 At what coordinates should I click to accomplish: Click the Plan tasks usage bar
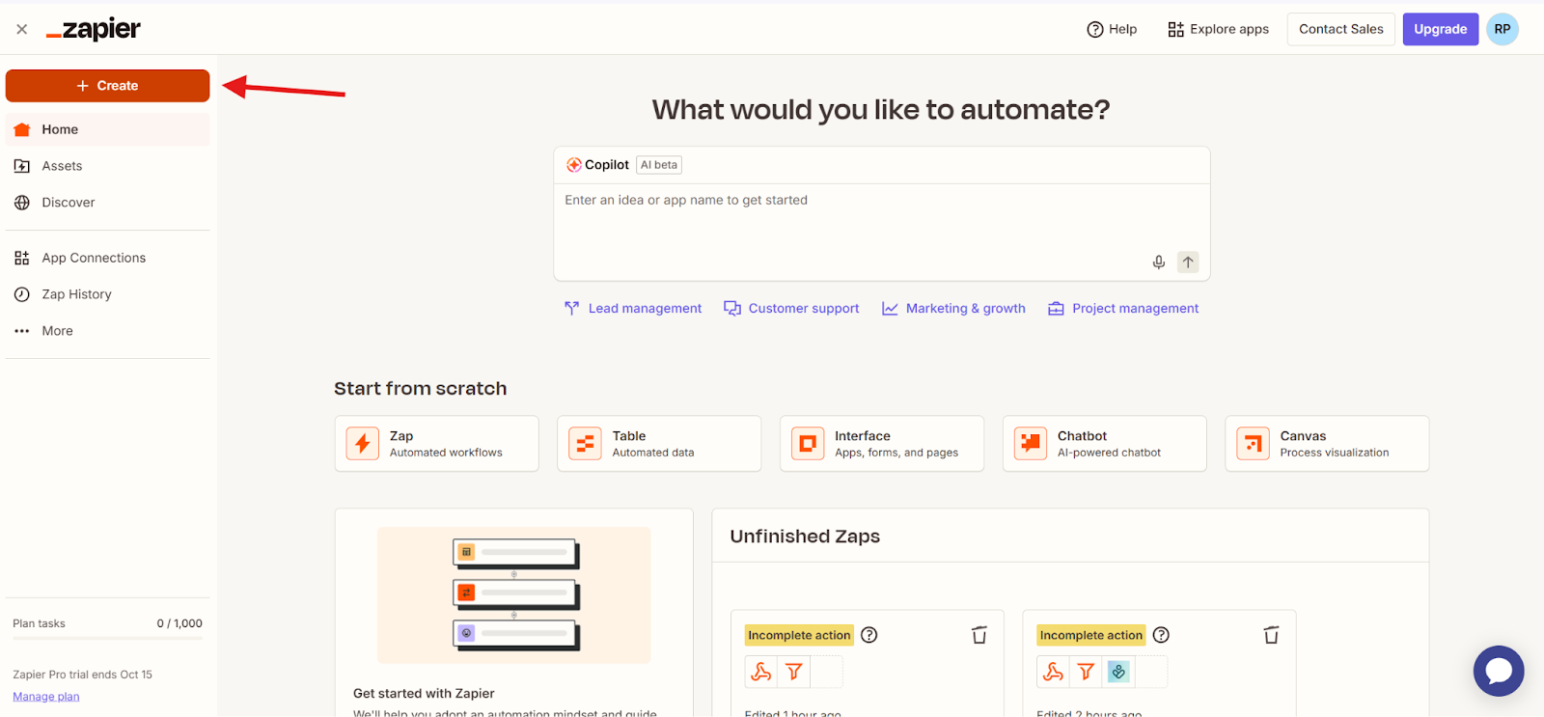(107, 639)
